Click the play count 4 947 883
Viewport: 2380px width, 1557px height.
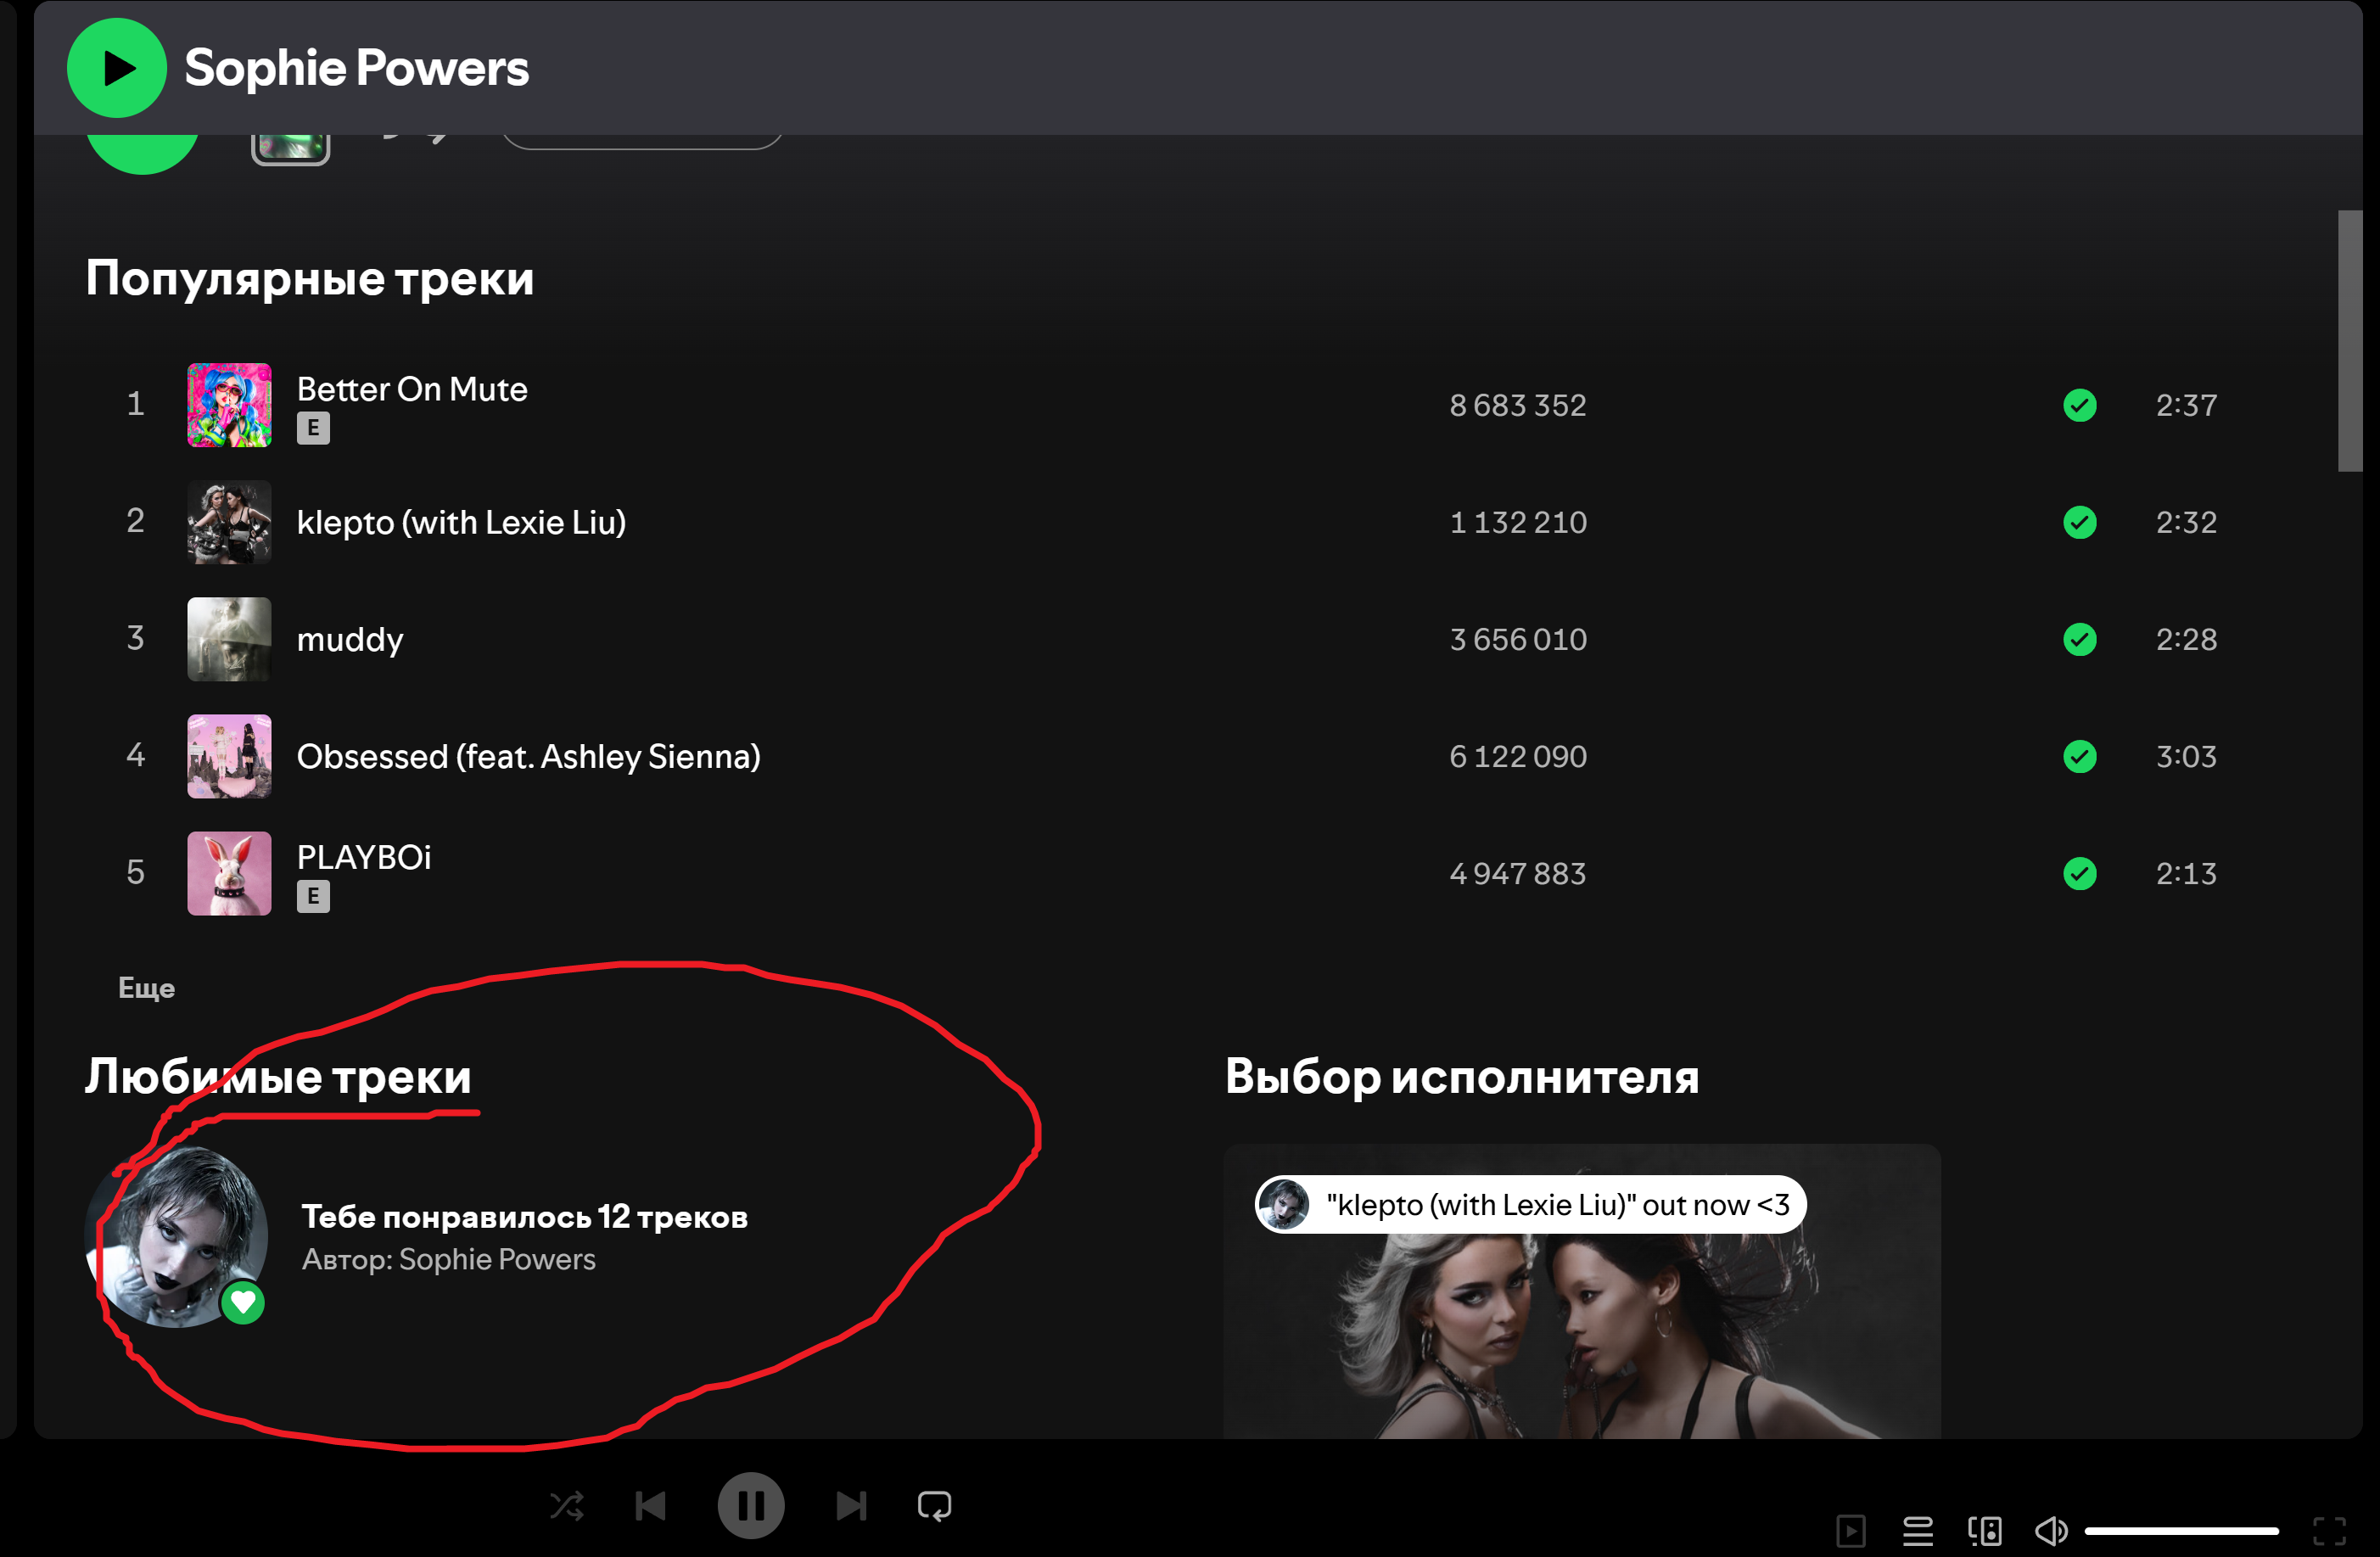(x=1518, y=873)
